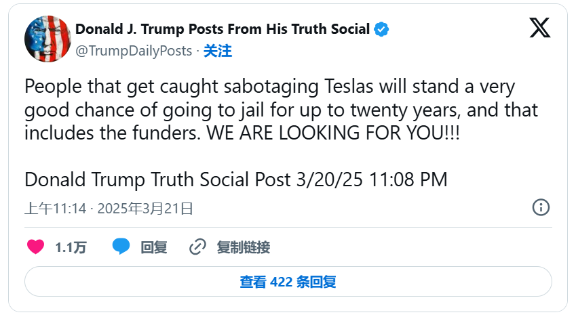Click the "Donald Trump Truth Social Post" line

tap(157, 179)
